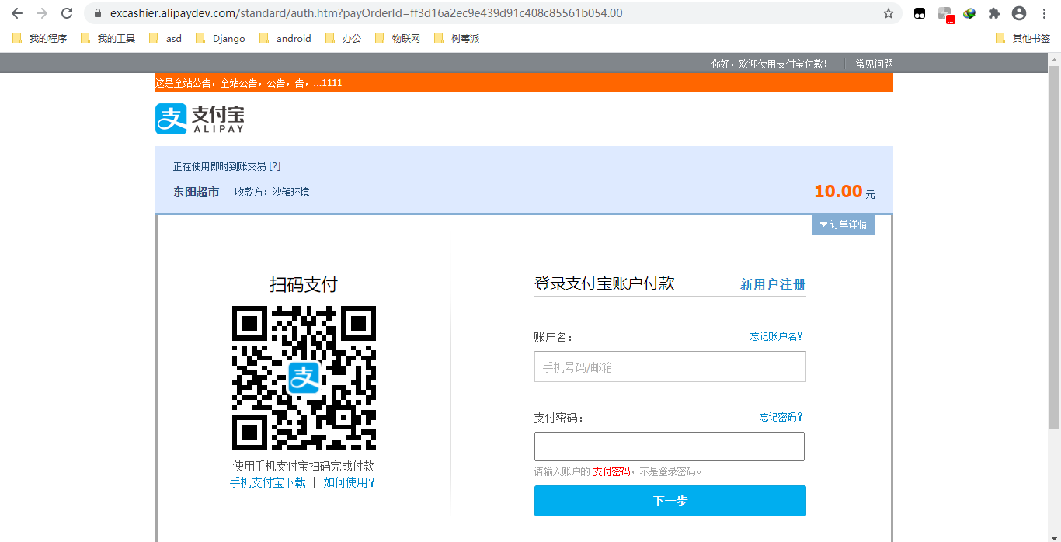Viewport: 1061px width, 542px height.
Task: Click the red 支付密码 hint text
Action: coord(611,471)
